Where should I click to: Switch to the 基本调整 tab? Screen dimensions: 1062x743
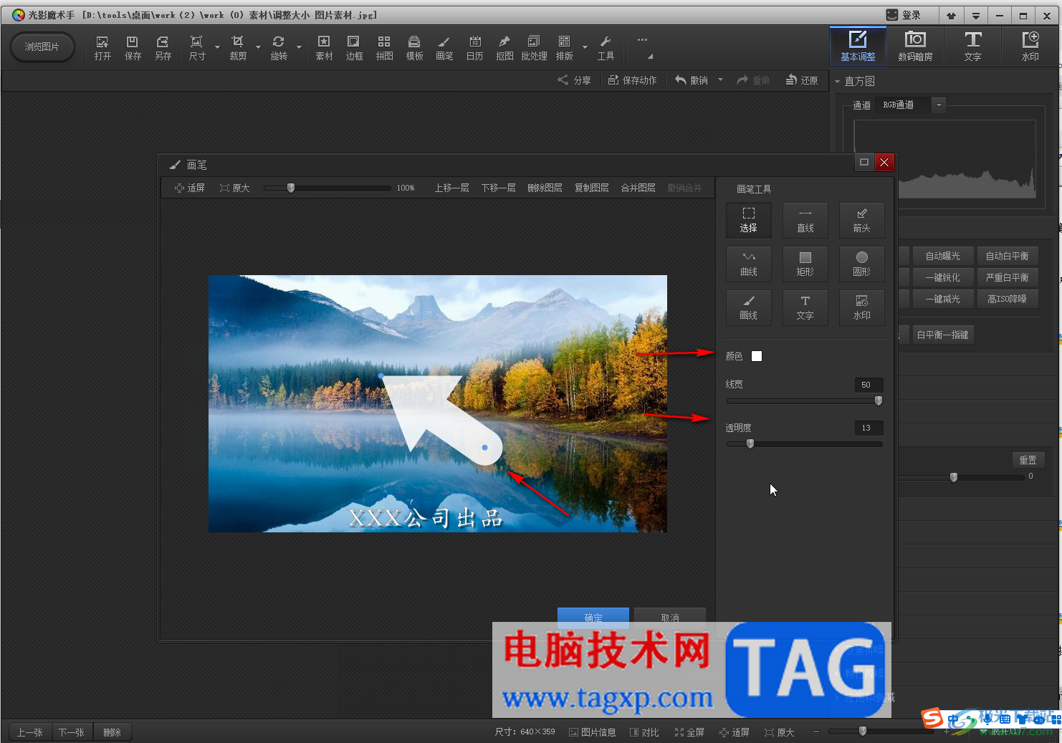point(858,46)
